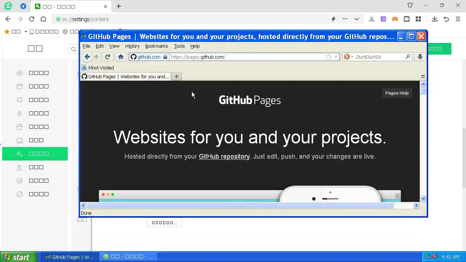Click the search magnifier in DuckDuckGo box
This screenshot has width=466, height=262.
tap(408, 57)
